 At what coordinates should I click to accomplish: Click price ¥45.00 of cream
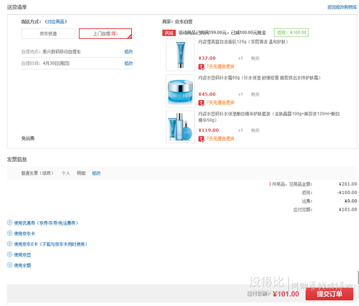tap(207, 94)
